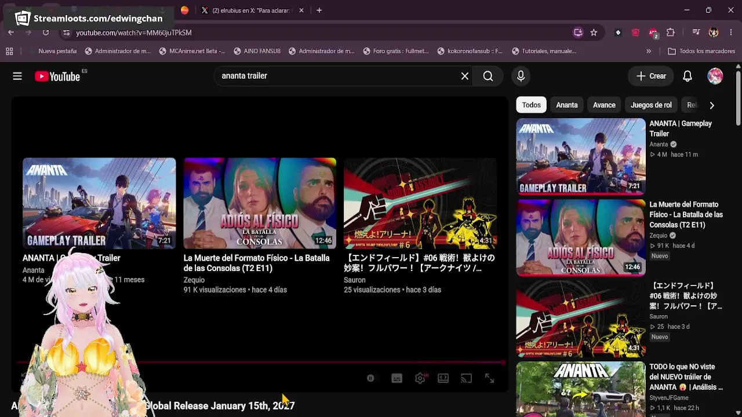Go to the YouTube home logo
Viewport: 742px width, 417px height.
57,76
